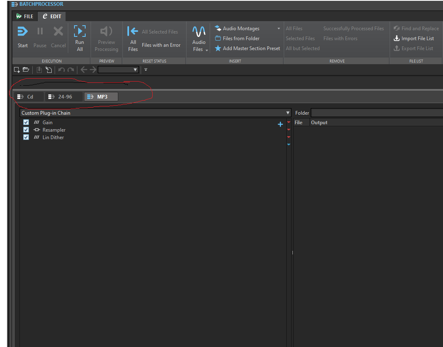The height and width of the screenshot is (347, 443).
Task: Click the Audio Files insert icon
Action: pos(199,31)
